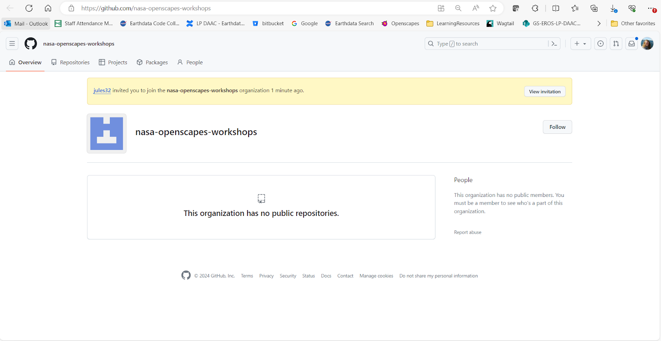The width and height of the screenshot is (661, 341).
Task: Click the read aloud icon
Action: pyautogui.click(x=476, y=8)
